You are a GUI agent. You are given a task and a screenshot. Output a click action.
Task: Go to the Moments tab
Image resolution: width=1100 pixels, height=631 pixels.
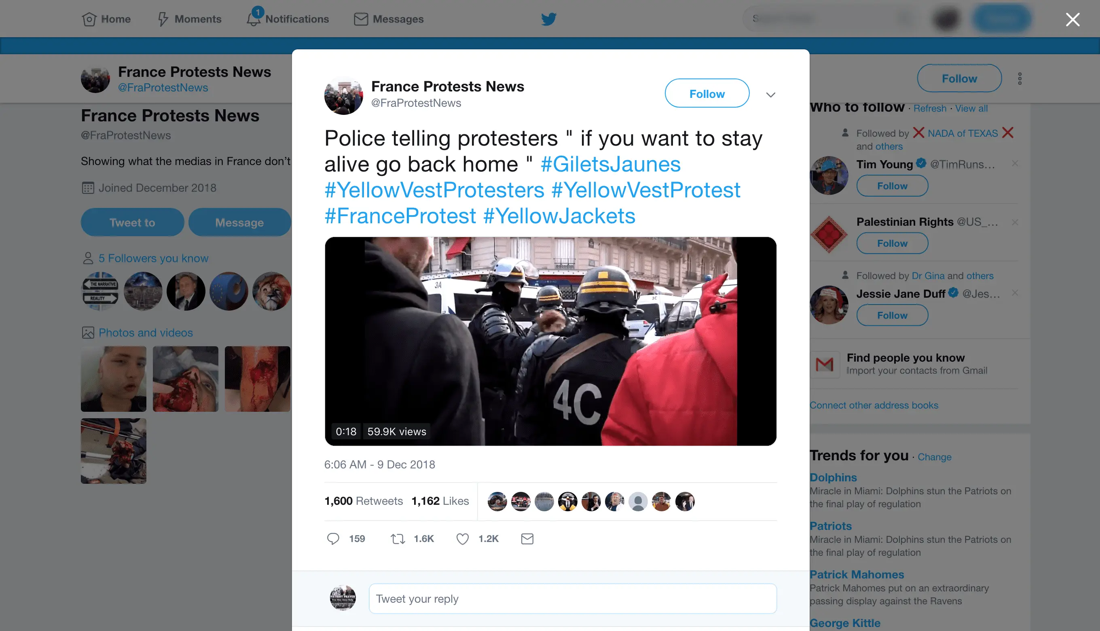point(189,19)
